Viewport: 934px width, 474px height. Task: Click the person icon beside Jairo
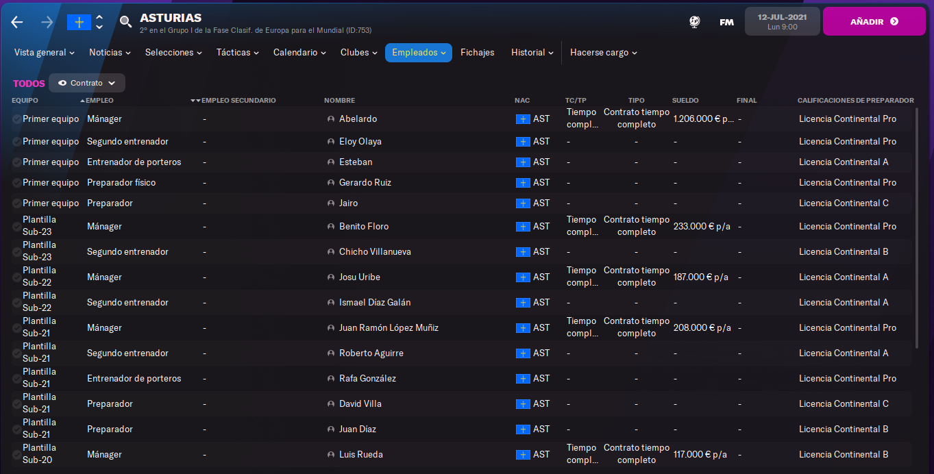[x=331, y=203]
